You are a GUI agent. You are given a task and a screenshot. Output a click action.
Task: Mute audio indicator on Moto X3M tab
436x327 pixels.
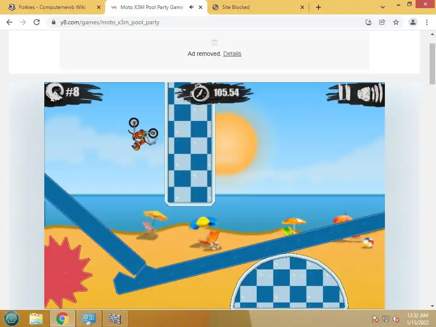coord(191,7)
